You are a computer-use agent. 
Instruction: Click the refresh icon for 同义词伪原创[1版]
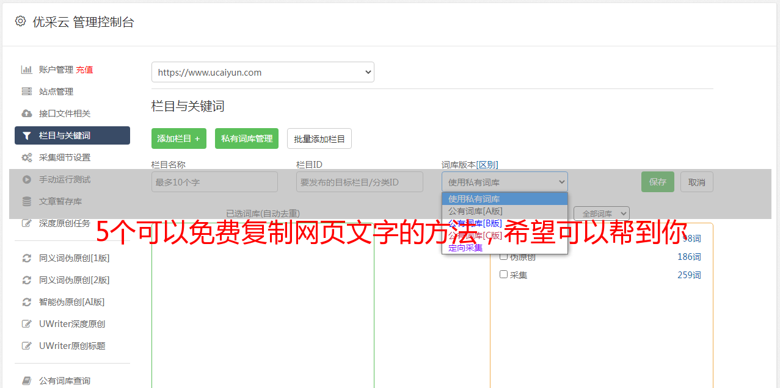(x=27, y=258)
